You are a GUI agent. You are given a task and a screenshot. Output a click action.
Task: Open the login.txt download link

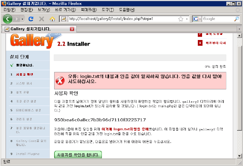(125, 129)
